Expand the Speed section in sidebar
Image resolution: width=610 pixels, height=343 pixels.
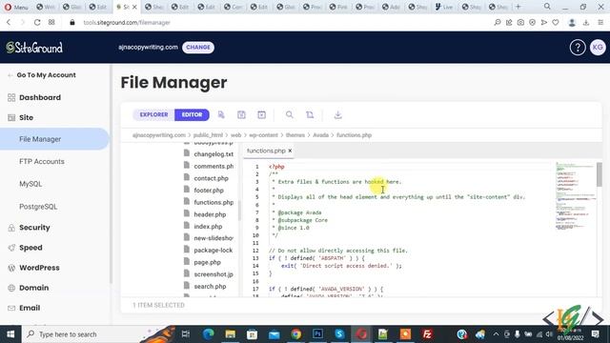(x=30, y=248)
